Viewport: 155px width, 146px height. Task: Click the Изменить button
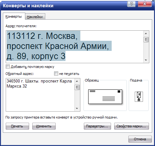point(44,126)
